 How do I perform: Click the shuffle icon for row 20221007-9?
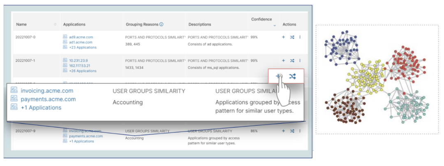click(292, 131)
